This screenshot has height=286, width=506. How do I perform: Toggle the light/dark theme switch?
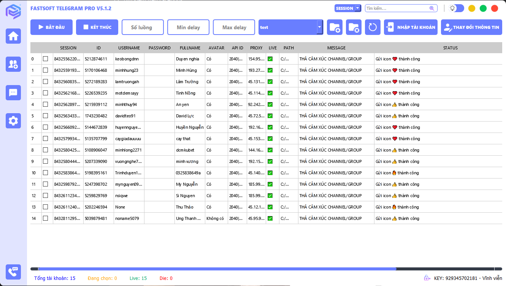pyautogui.click(x=455, y=8)
